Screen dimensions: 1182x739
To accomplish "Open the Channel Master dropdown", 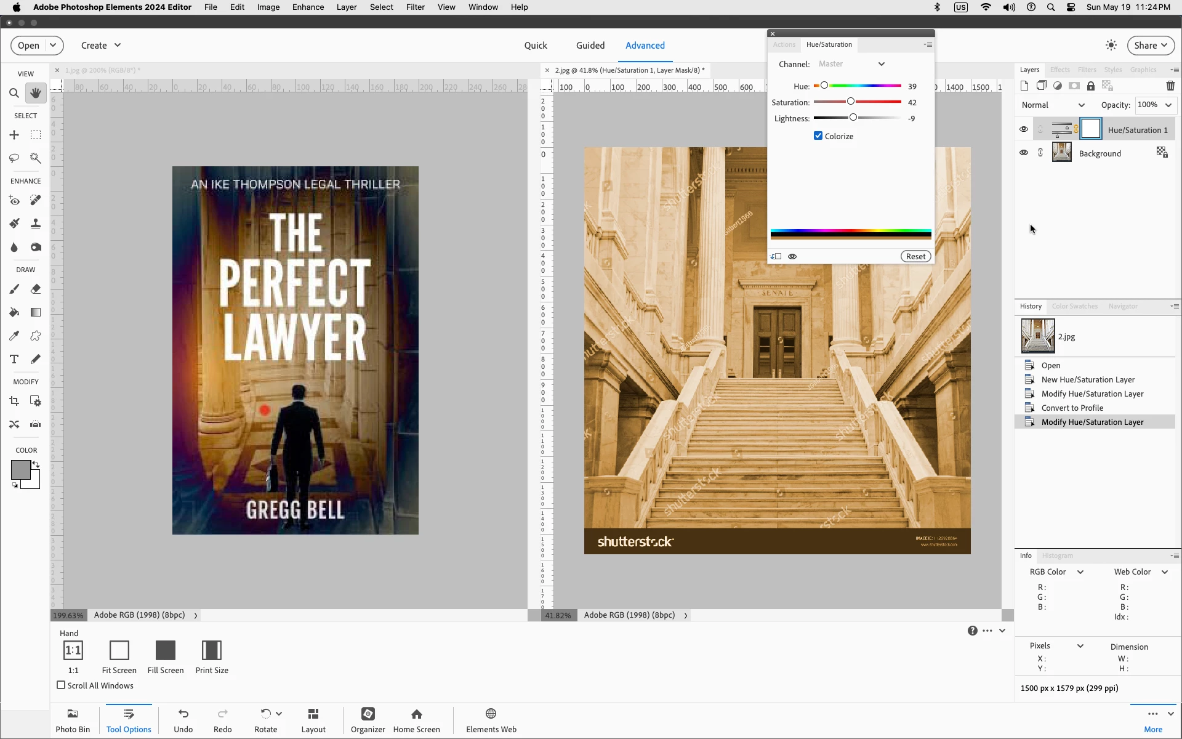I will (851, 64).
